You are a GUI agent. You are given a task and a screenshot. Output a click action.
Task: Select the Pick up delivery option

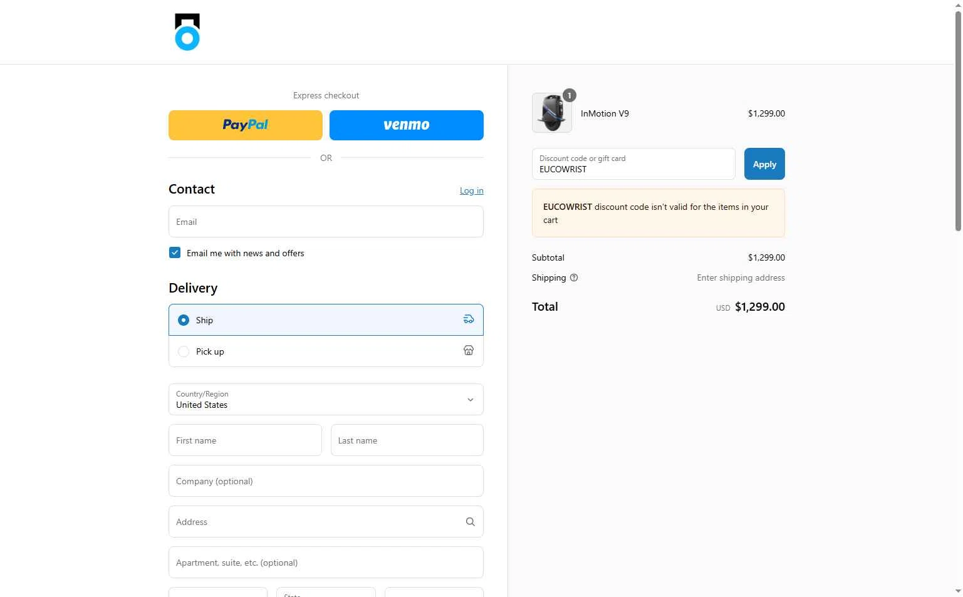click(326, 351)
